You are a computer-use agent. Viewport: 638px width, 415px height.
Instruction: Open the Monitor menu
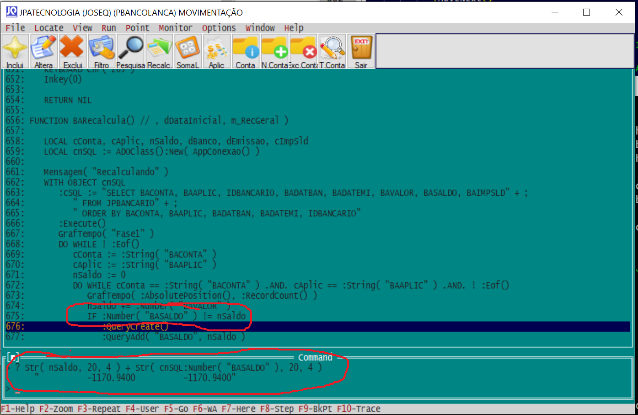tap(176, 28)
